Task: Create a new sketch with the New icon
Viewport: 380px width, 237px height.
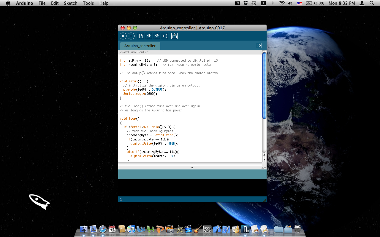Action: point(141,36)
